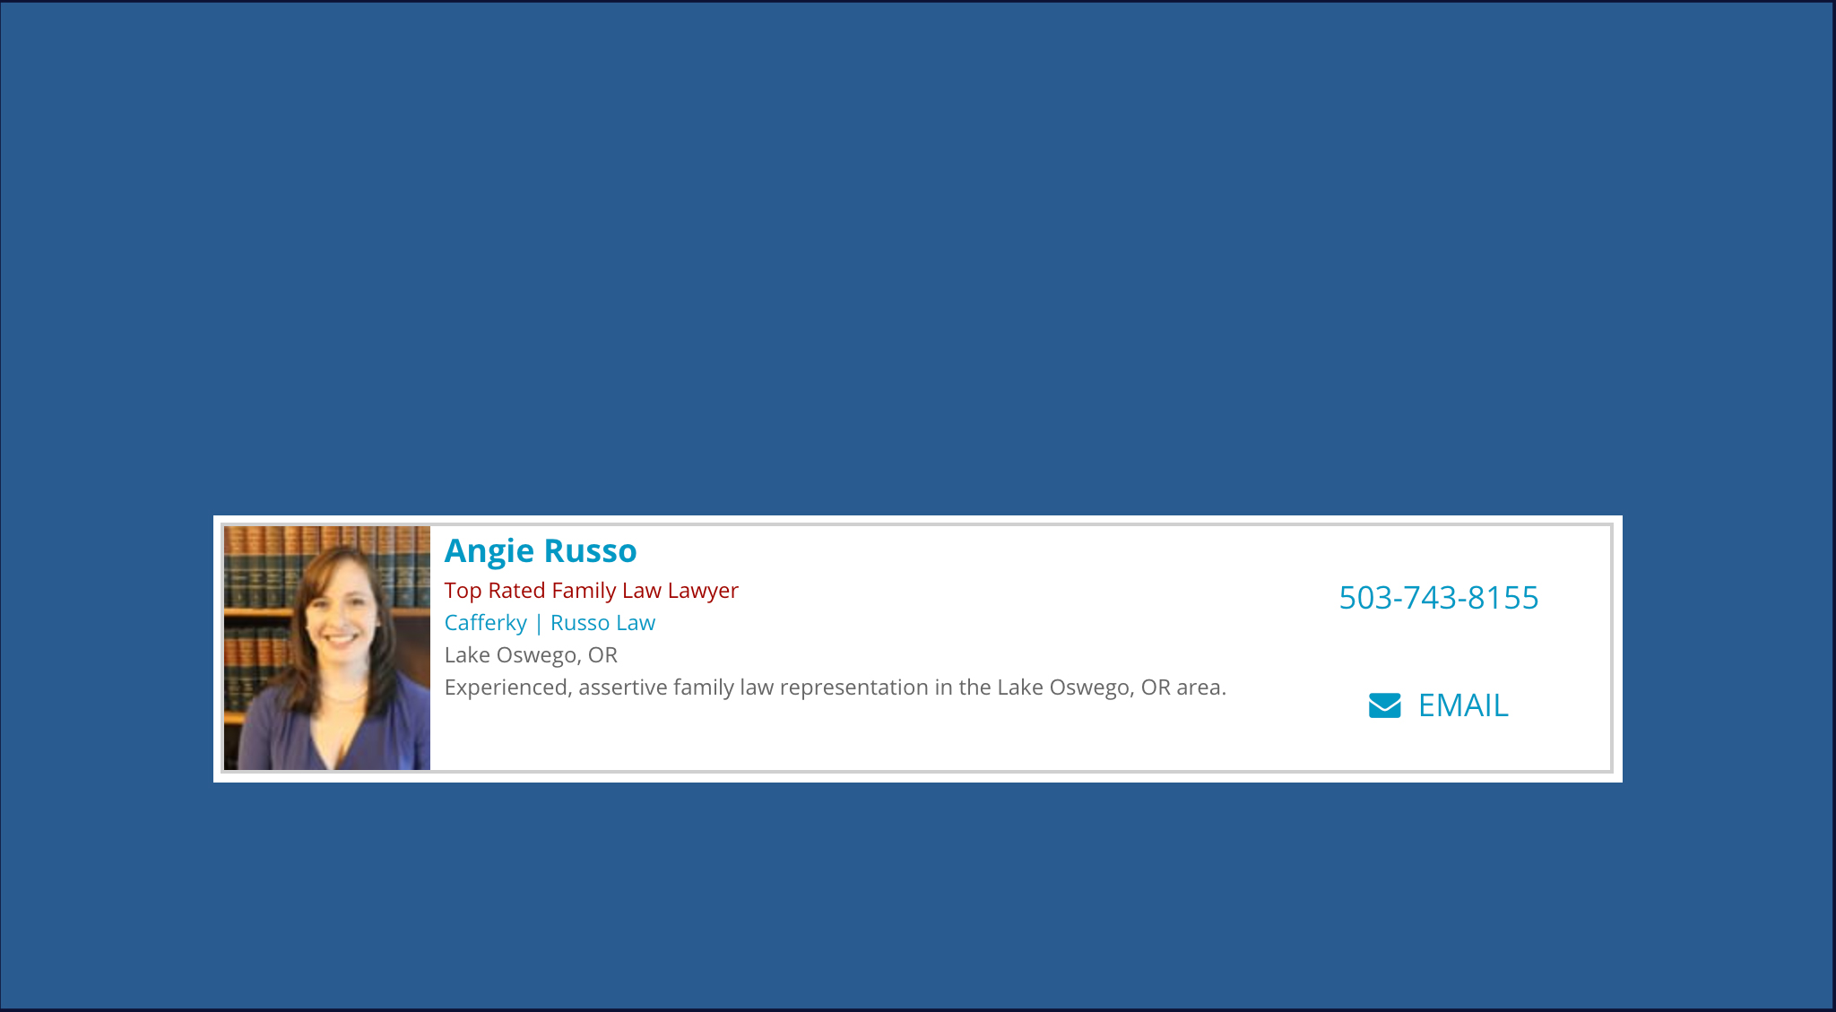Click the EMAIL text link
Screen dimensions: 1836x1012
click(x=1462, y=706)
